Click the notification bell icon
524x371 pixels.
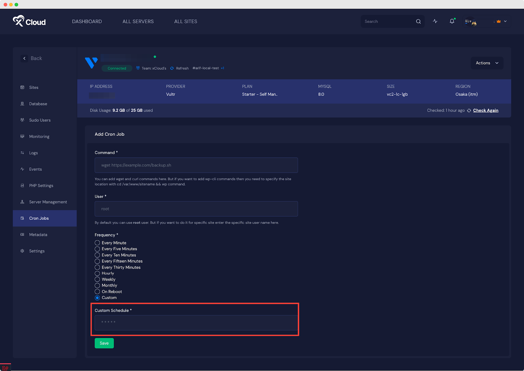[452, 21]
